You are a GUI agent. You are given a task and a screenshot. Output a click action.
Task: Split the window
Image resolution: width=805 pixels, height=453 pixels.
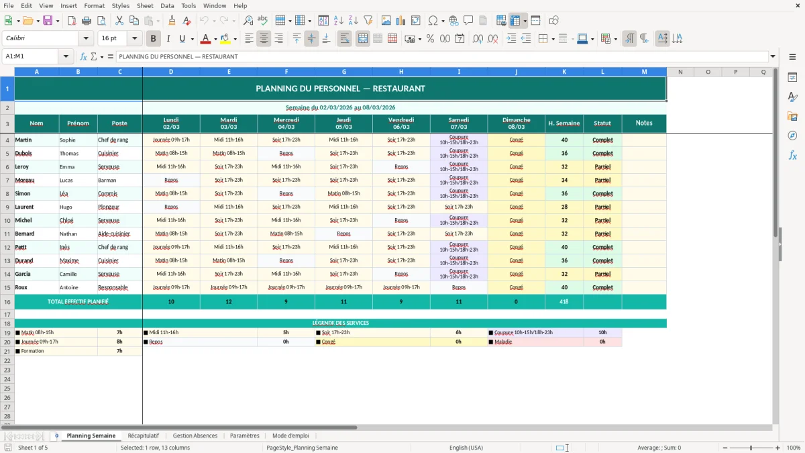point(536,21)
